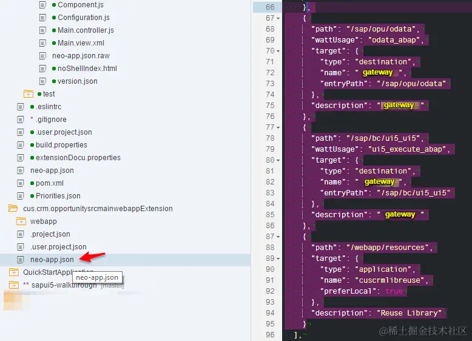
Task: Select the sapui5-walkthrough project
Action: (x=64, y=285)
